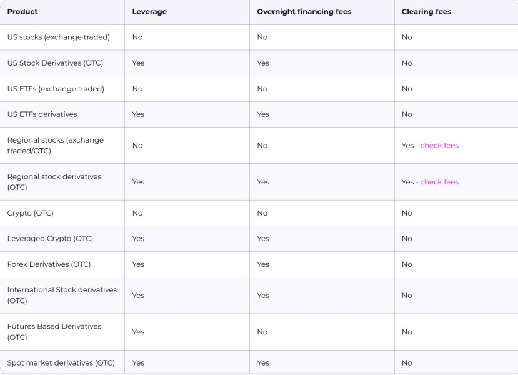518x375 pixels.
Task: Select the Crypto (OTC) product cell
Action: point(31,213)
